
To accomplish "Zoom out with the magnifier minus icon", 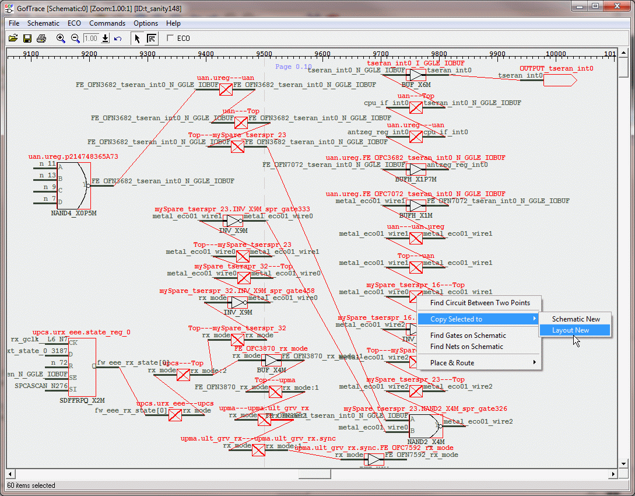I will 75,39.
